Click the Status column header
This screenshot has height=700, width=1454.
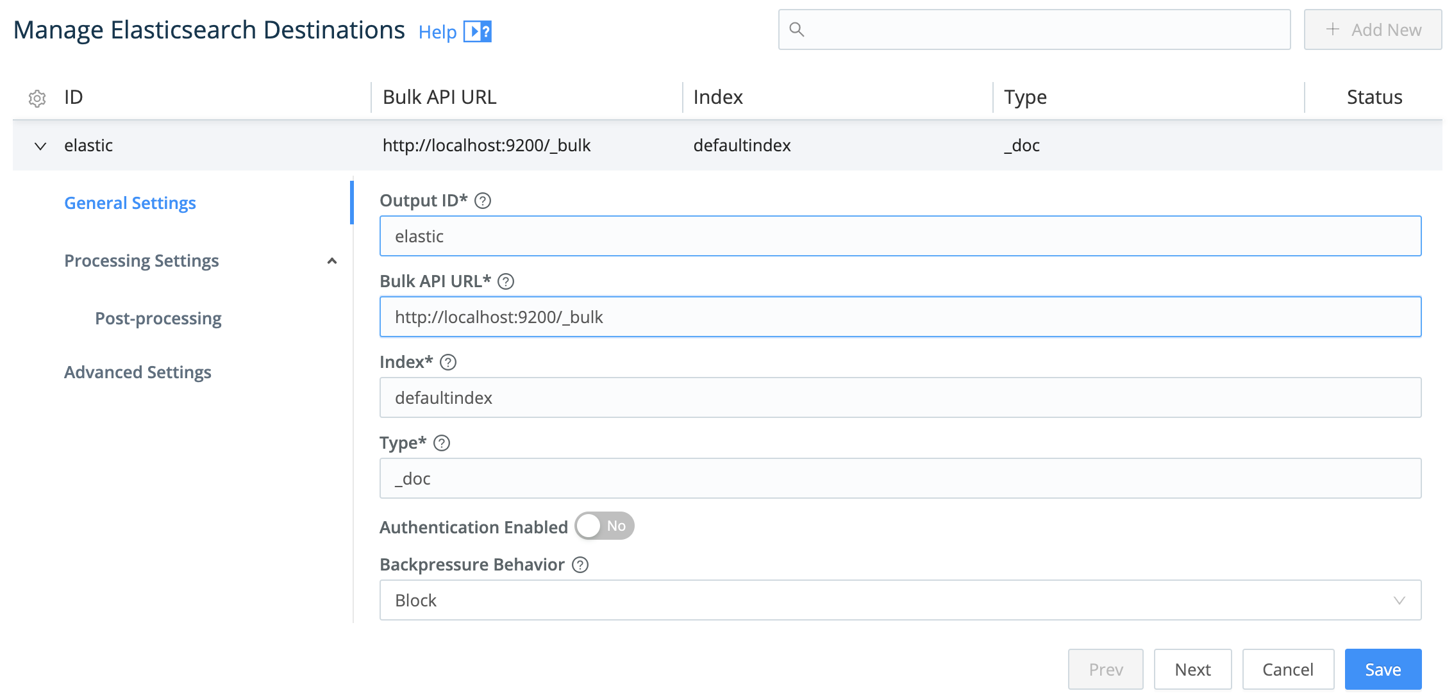pos(1375,97)
